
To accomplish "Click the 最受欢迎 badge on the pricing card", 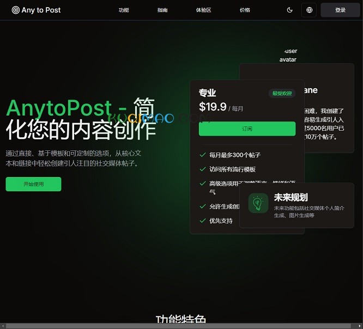I will click(282, 93).
